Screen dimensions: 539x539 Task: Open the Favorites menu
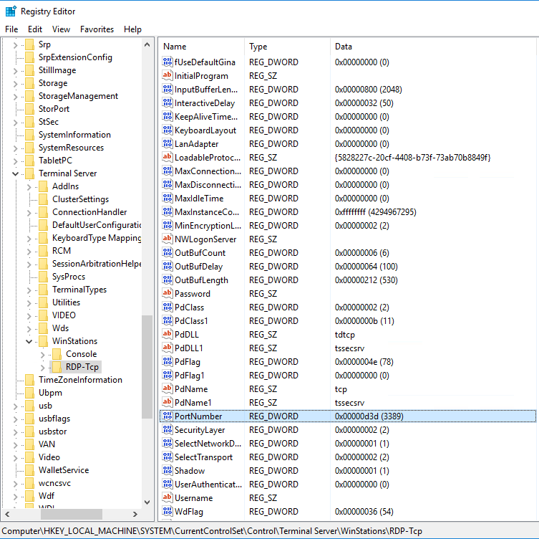point(97,29)
